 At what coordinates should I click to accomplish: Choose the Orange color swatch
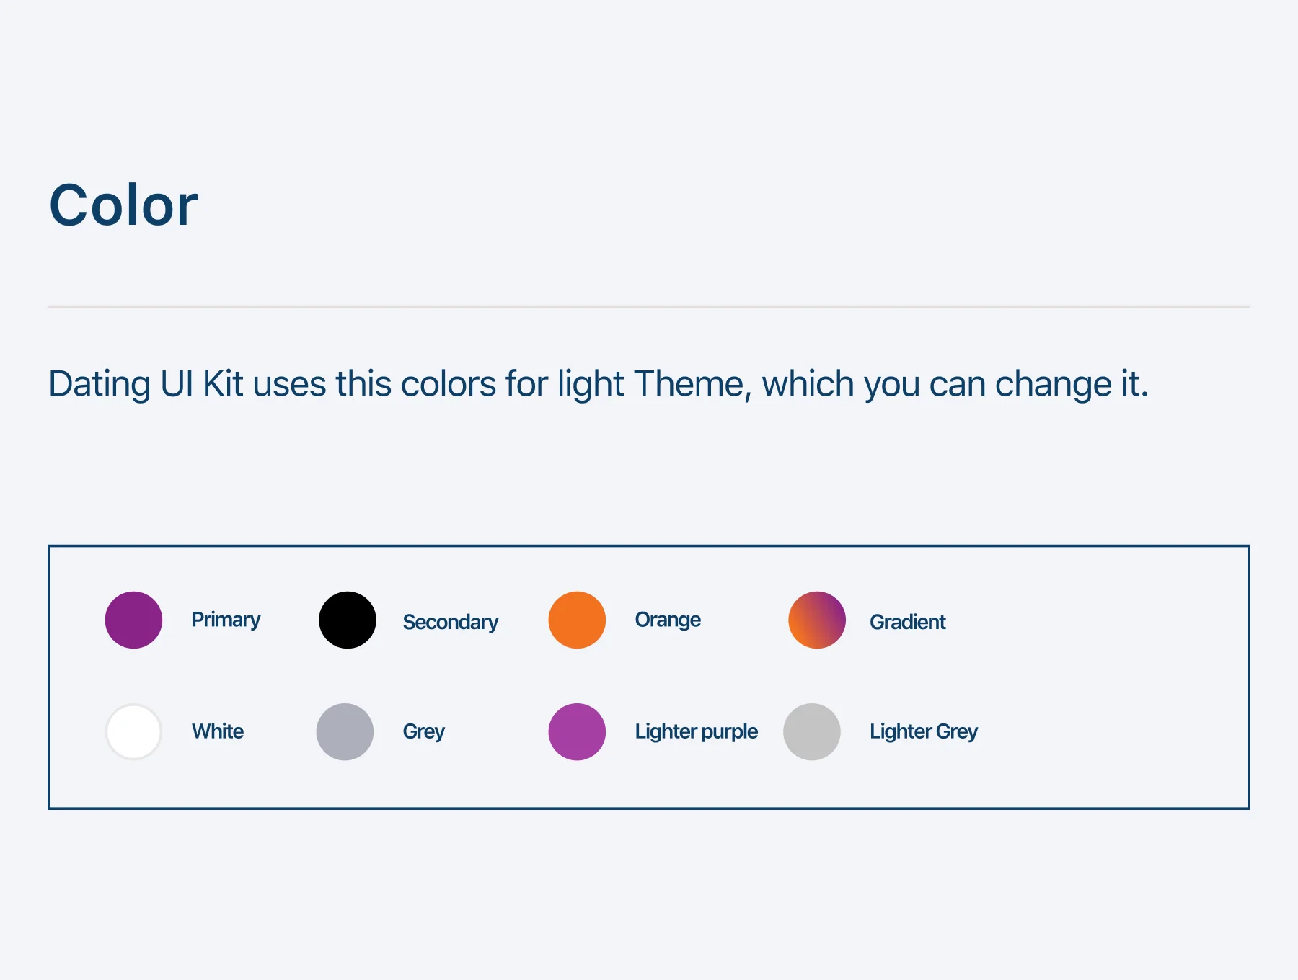(577, 620)
